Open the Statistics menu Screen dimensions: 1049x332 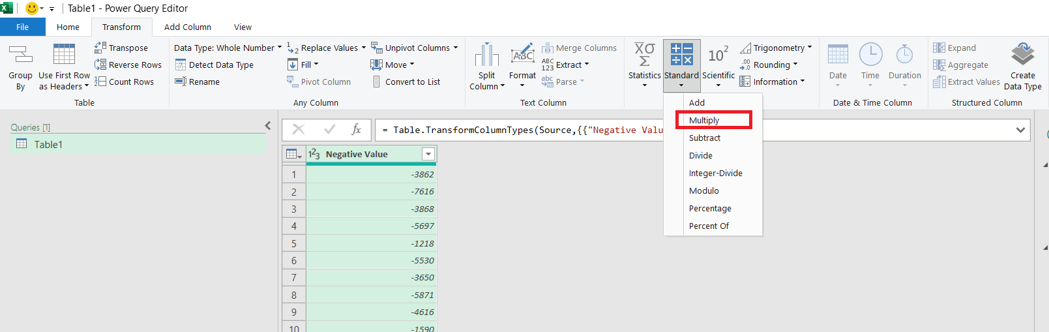pyautogui.click(x=644, y=65)
